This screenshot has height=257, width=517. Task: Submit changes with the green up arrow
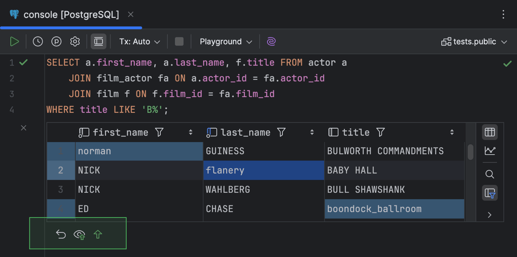pos(98,234)
